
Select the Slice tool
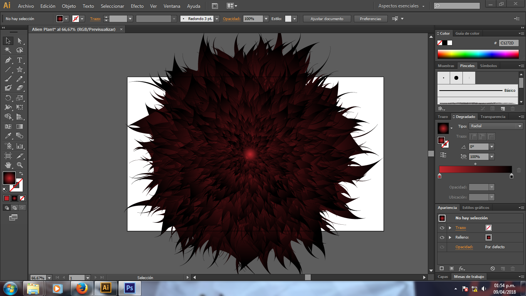coord(20,156)
